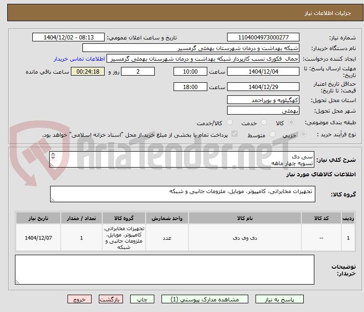Screen dimensions: 364x312
Task: Click the چاپ print button
Action: pyautogui.click(x=142, y=299)
